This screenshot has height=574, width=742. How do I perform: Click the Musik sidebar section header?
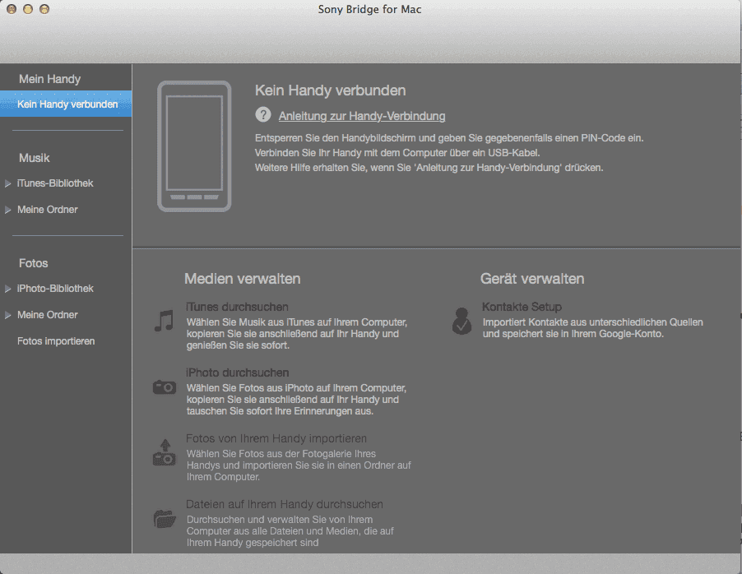pyautogui.click(x=34, y=158)
